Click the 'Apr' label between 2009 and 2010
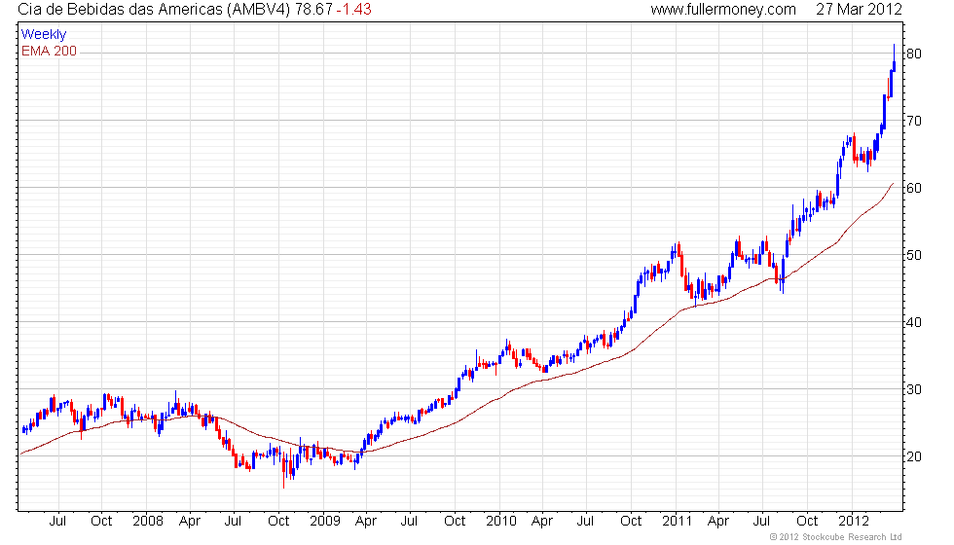954x545 pixels. pos(366,522)
